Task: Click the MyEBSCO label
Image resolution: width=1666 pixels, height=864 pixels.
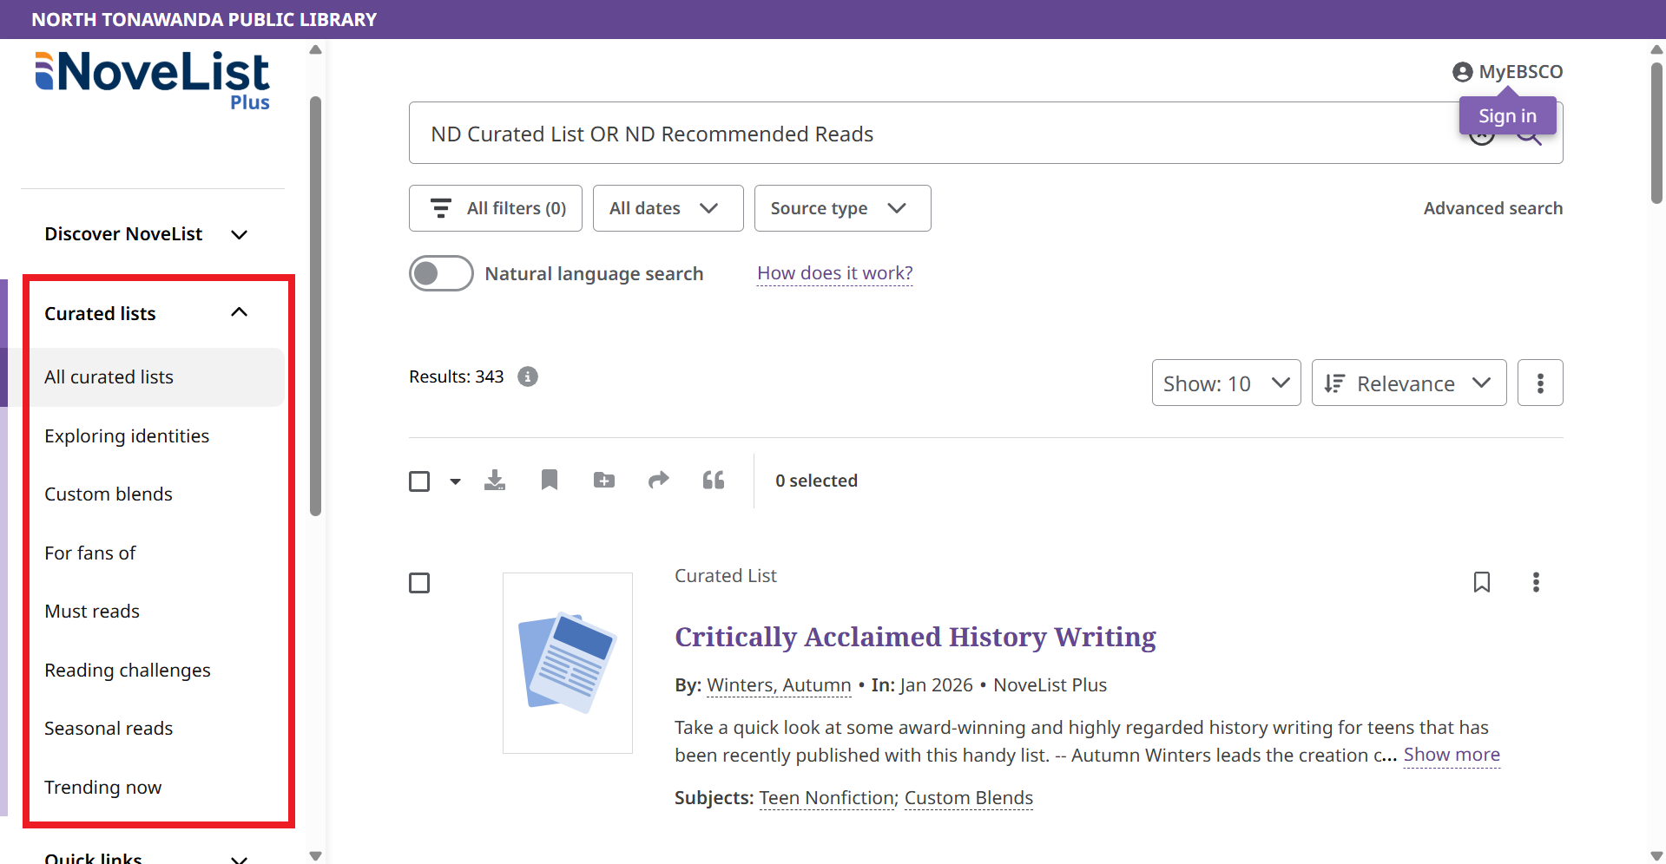Action: [x=1521, y=72]
